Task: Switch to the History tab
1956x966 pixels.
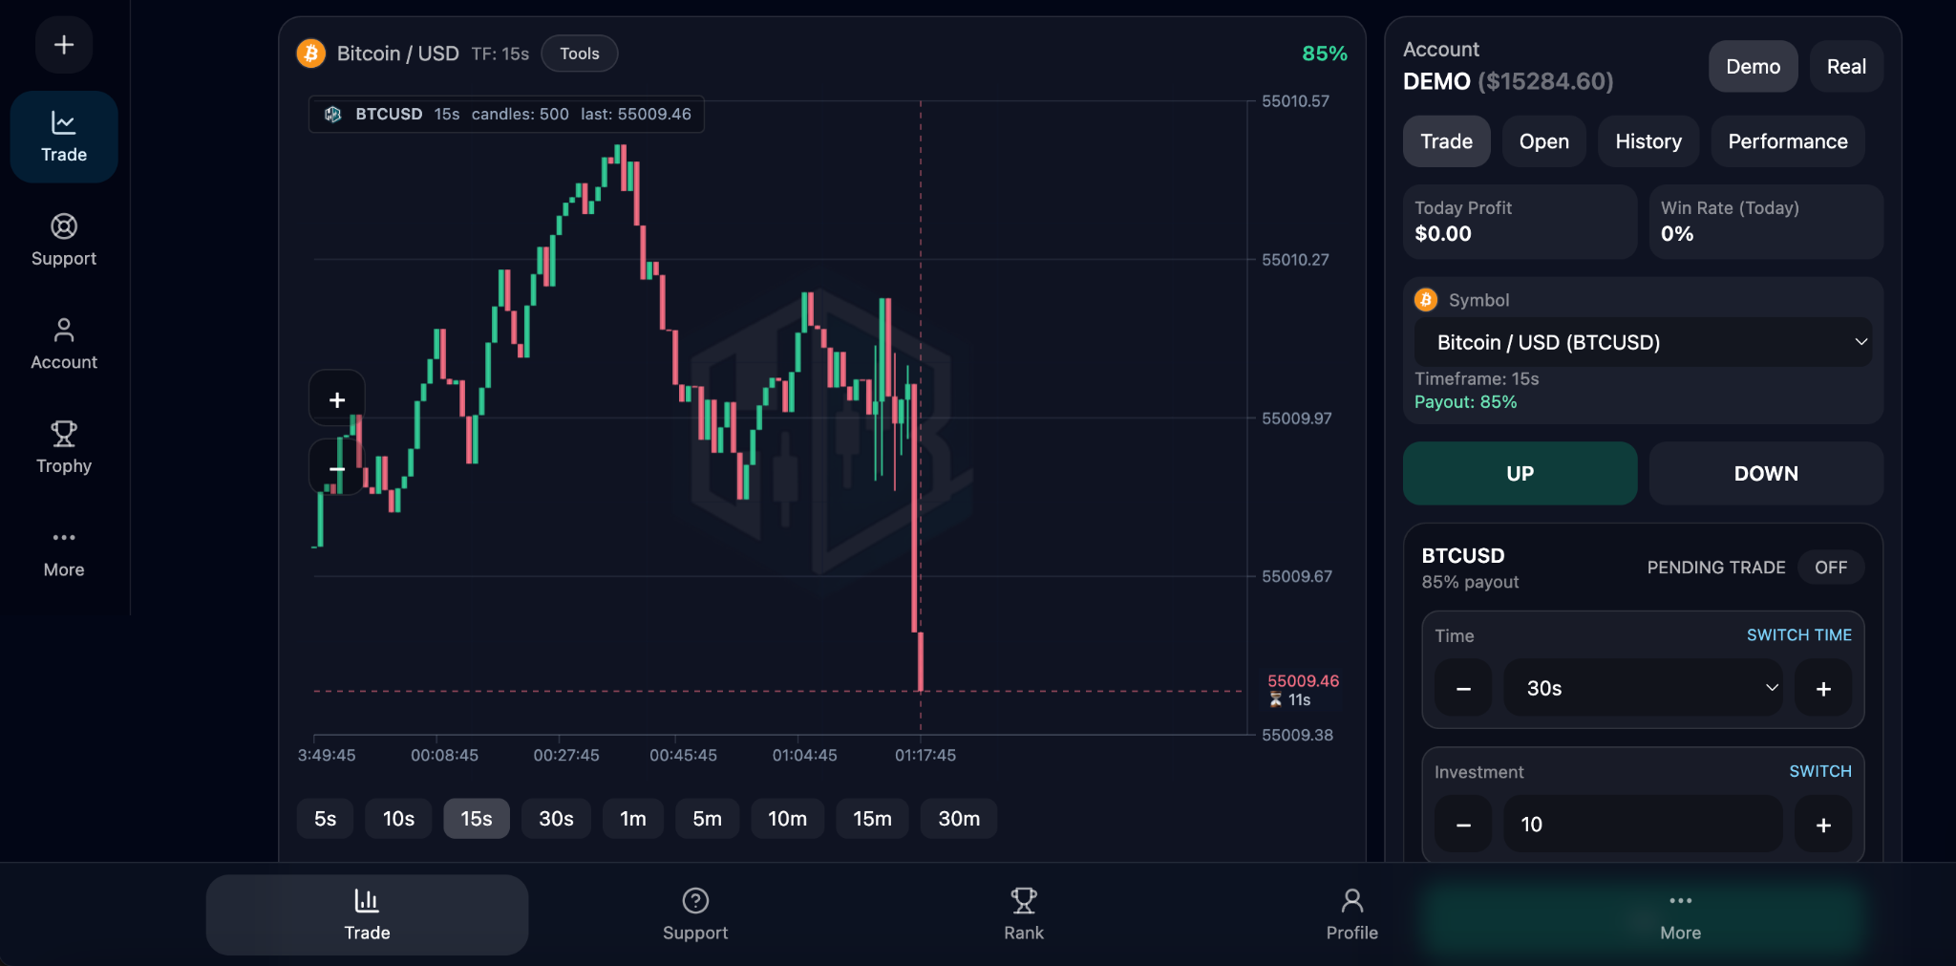Action: [1648, 140]
